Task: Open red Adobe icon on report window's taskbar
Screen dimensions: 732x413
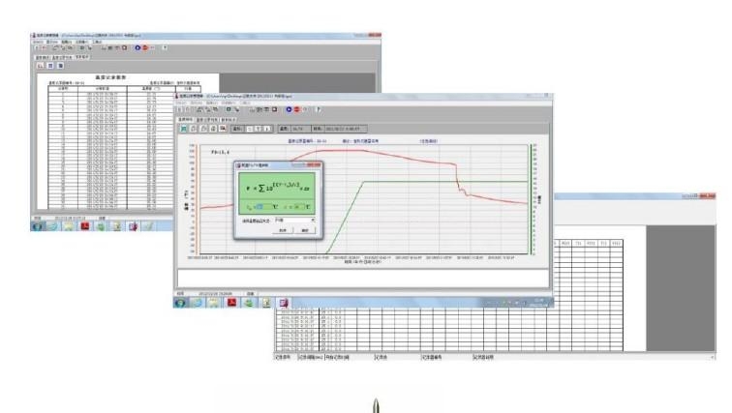Action: [85, 226]
